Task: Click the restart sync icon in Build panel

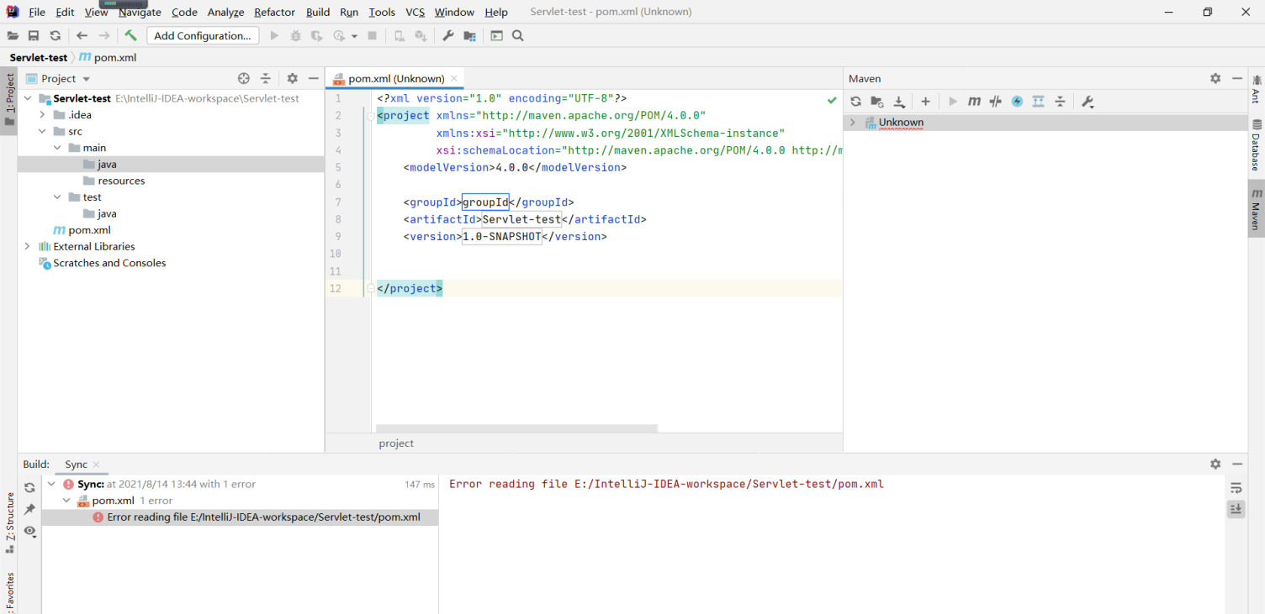Action: click(29, 487)
